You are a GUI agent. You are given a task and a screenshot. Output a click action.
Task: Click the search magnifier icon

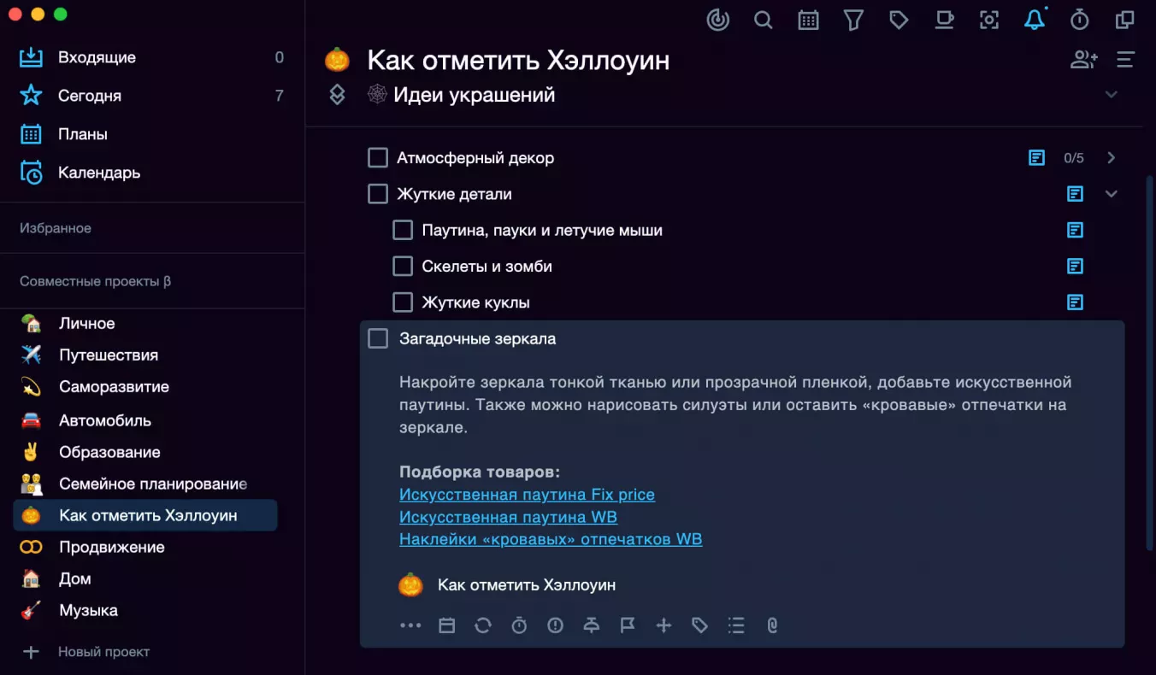(x=764, y=20)
